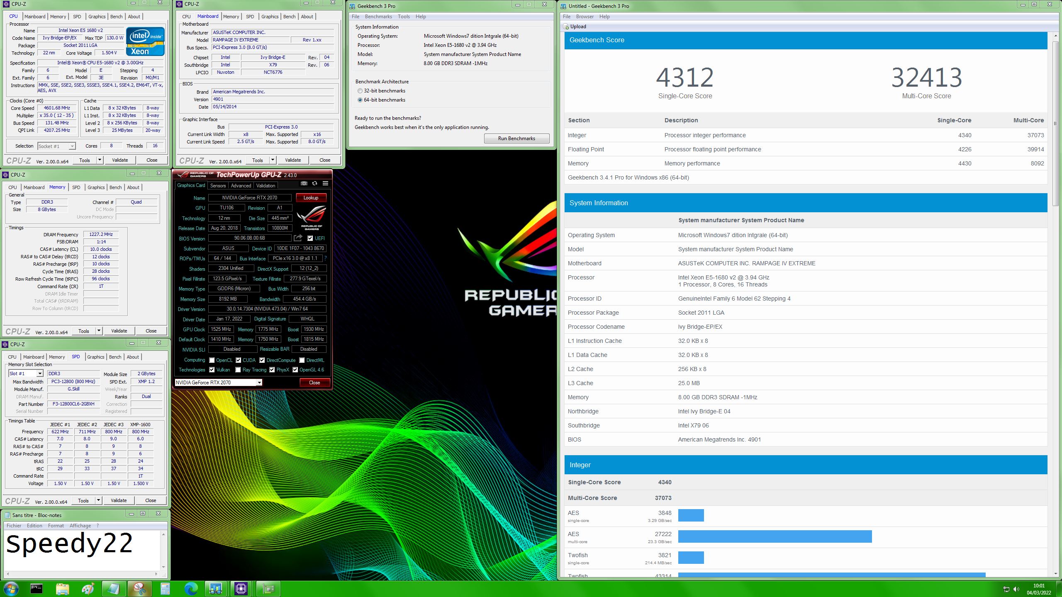1062x597 pixels.
Task: Click Validate in CPU-Z CPU window
Action: [120, 160]
